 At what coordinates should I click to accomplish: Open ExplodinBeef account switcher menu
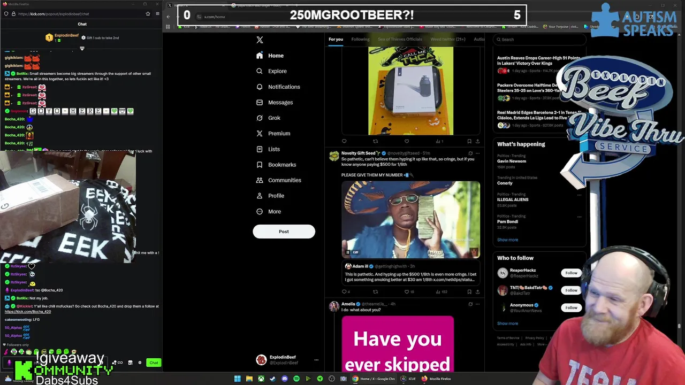288,360
